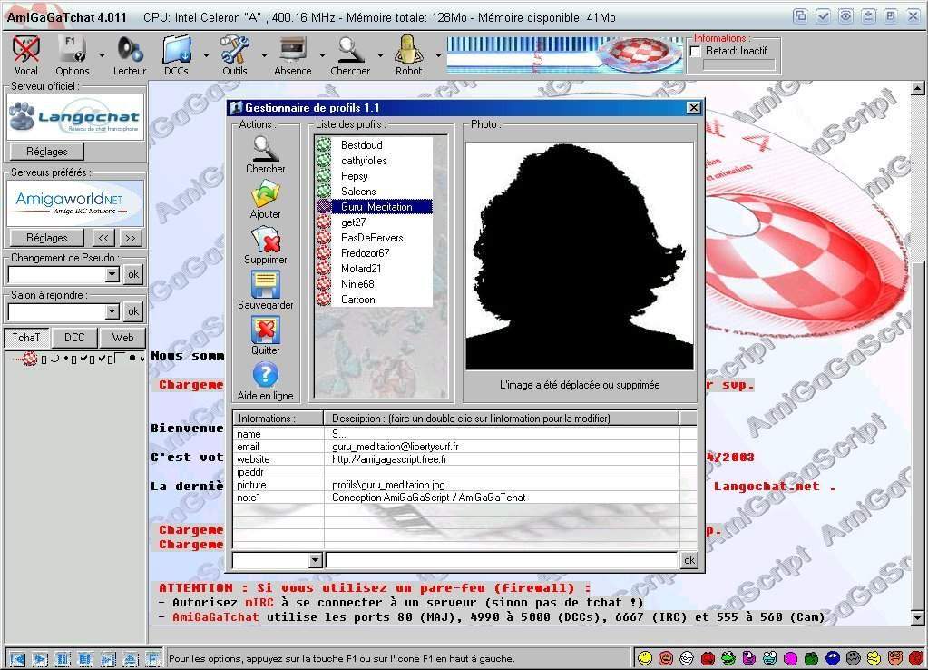Click Réglages under Serveur officiel
Image resolution: width=928 pixels, height=670 pixels.
[x=47, y=152]
